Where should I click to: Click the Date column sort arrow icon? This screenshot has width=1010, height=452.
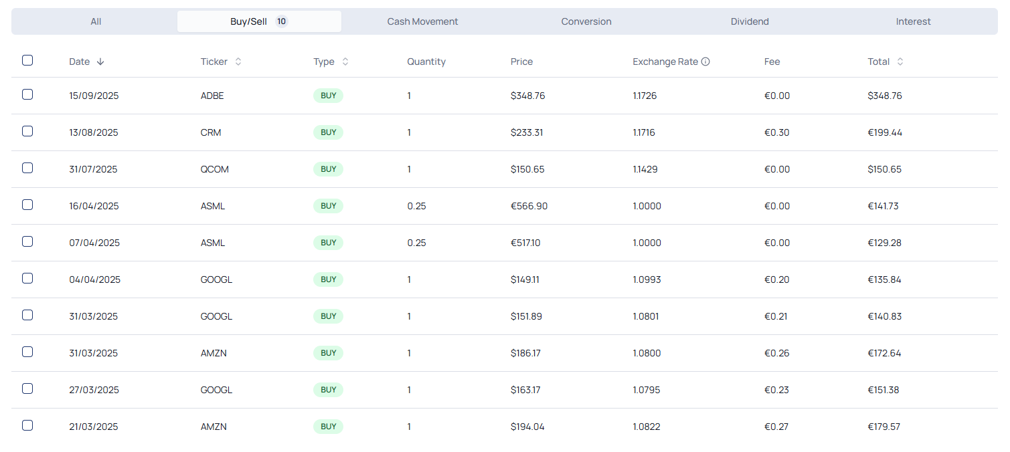click(100, 62)
